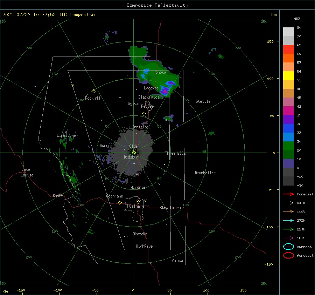The width and height of the screenshot is (315, 295).
Task: Click the blue 36-33 dBZ swatch
Action: click(288, 128)
